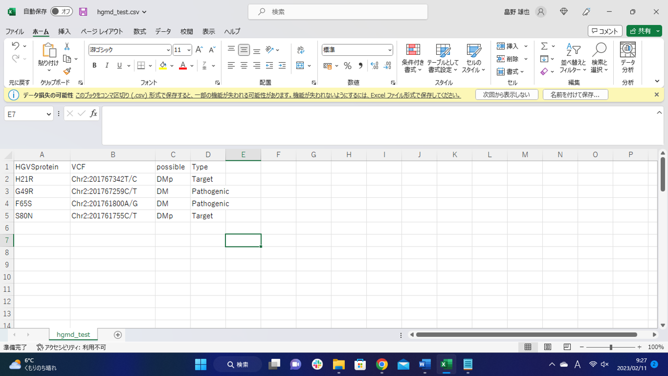Click the decrease decimal icon

pyautogui.click(x=387, y=66)
